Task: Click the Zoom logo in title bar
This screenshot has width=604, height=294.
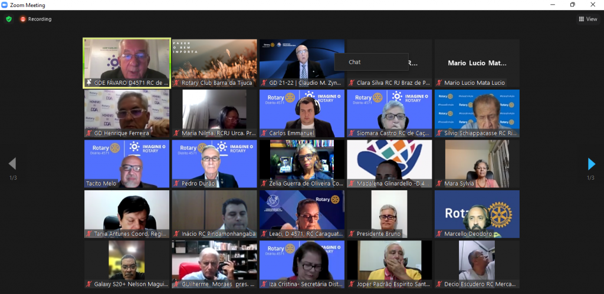Action: pos(5,5)
